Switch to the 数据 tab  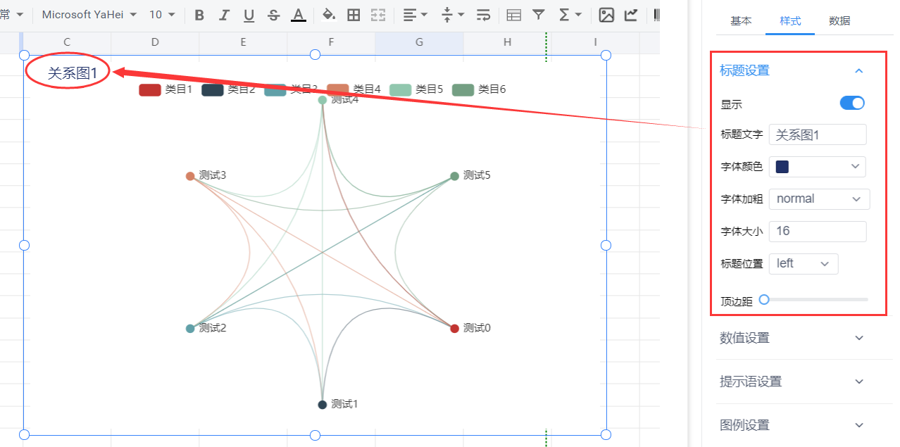coord(839,21)
